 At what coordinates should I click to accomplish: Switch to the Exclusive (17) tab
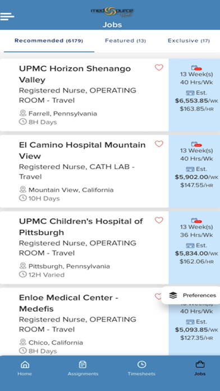[x=189, y=40]
